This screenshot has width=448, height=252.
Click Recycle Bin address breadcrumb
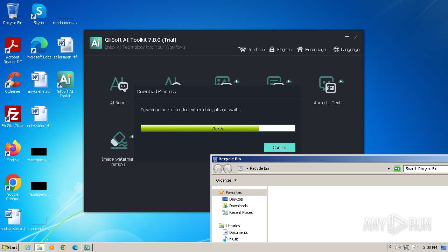click(259, 168)
